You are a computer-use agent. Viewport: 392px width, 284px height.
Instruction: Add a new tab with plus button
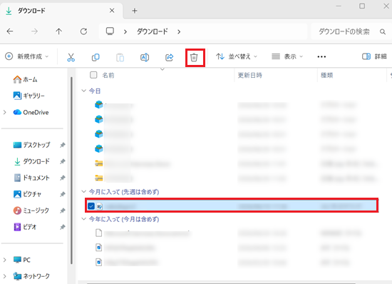pyautogui.click(x=135, y=11)
